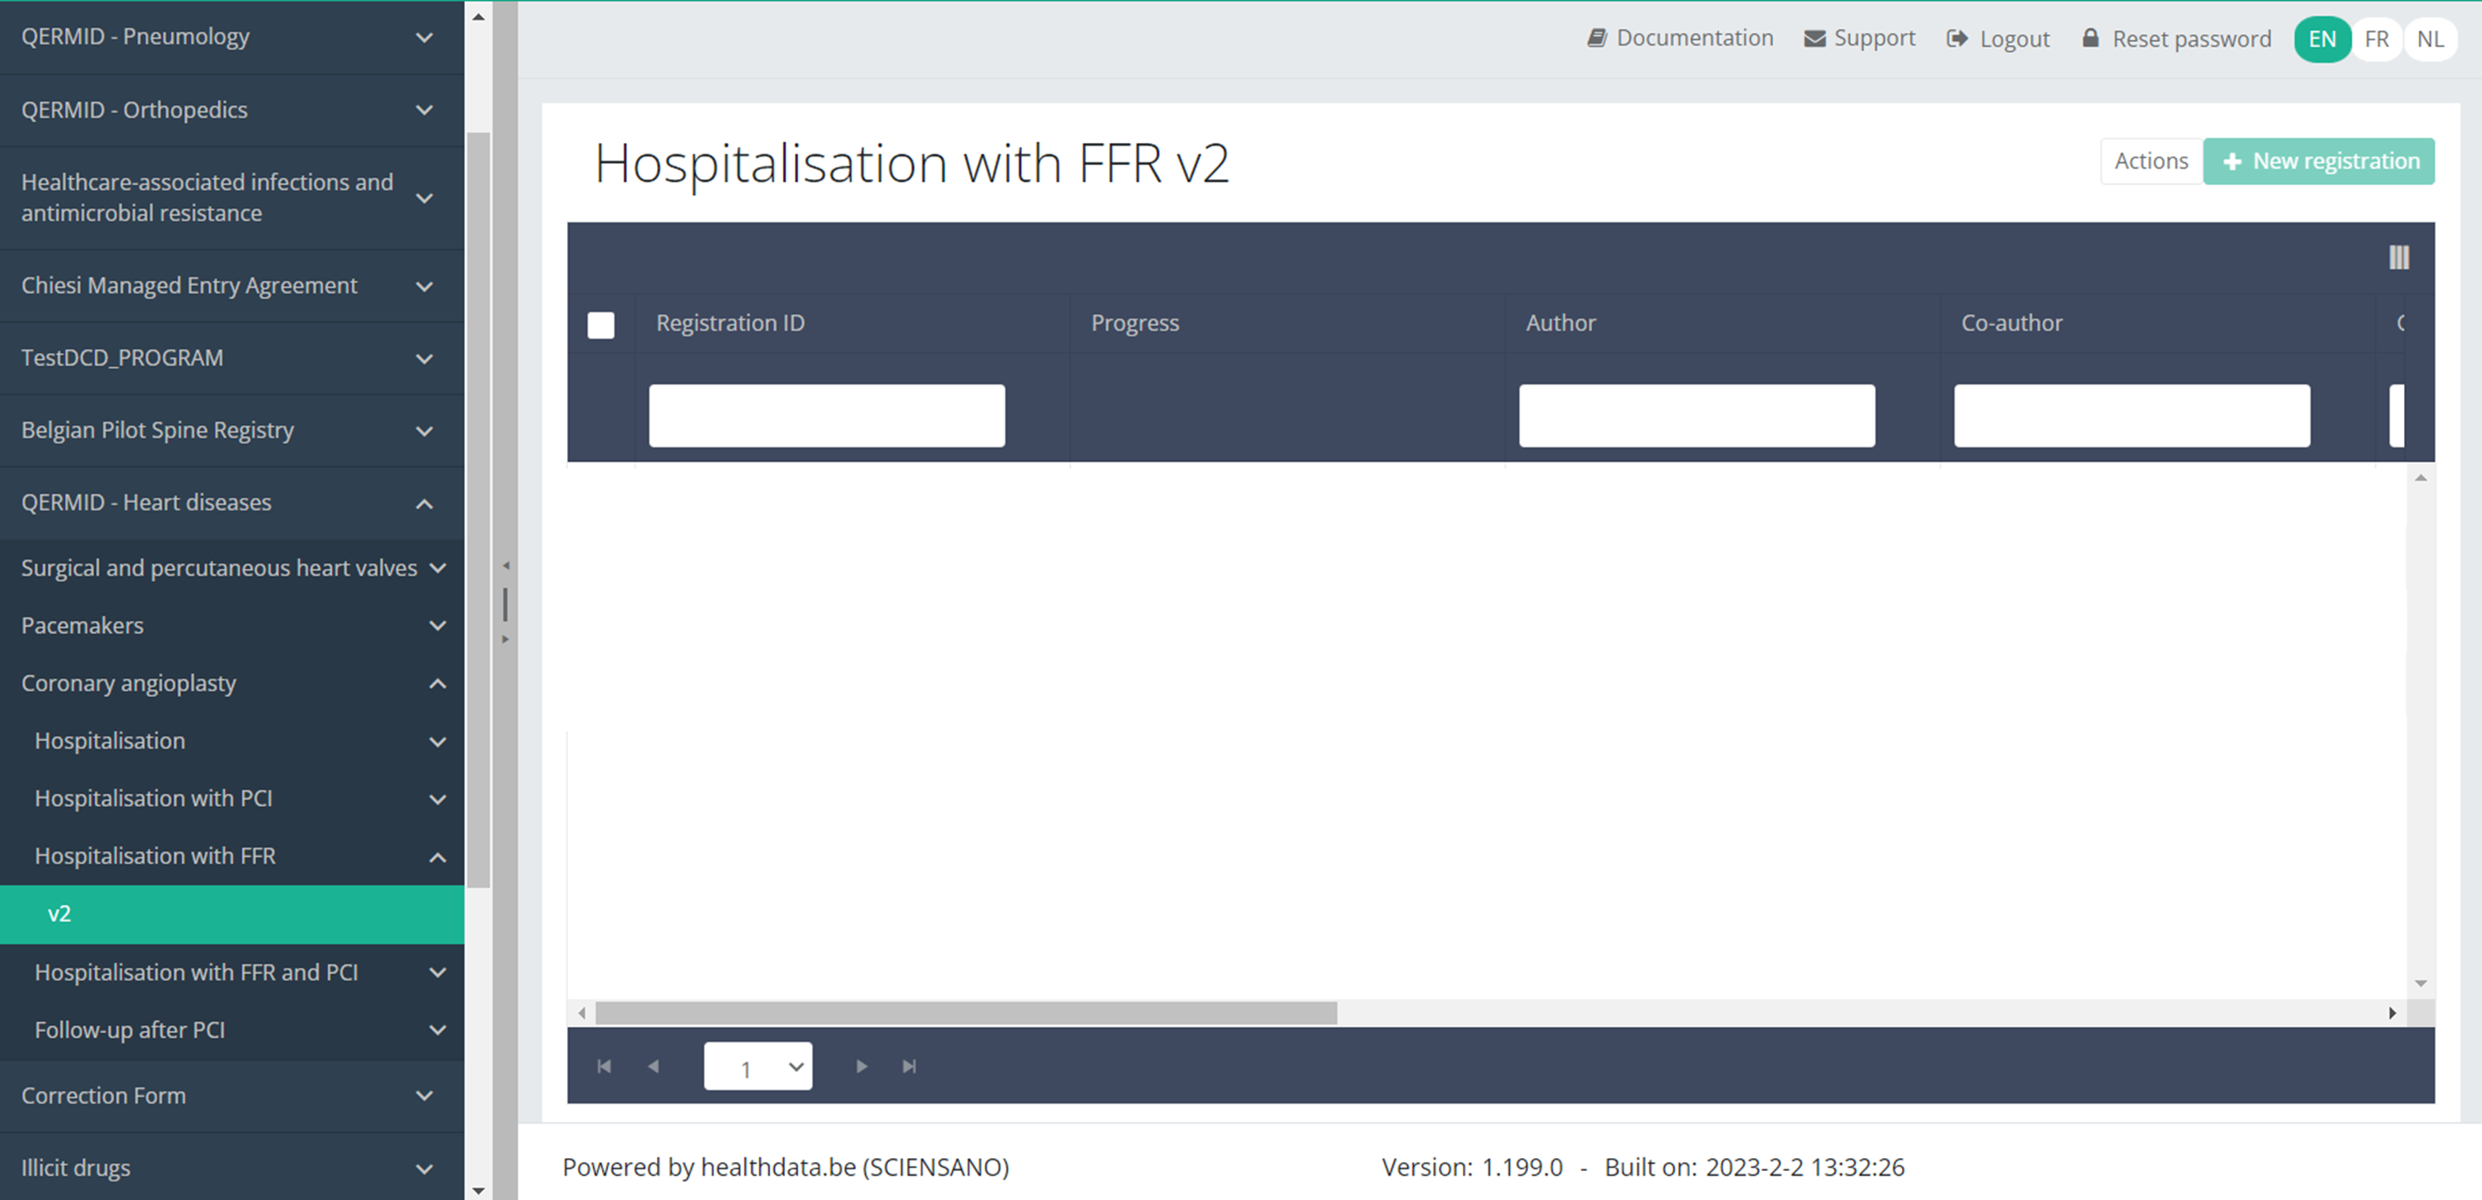The height and width of the screenshot is (1200, 2482).
Task: Go to next page of table
Action: click(x=862, y=1066)
